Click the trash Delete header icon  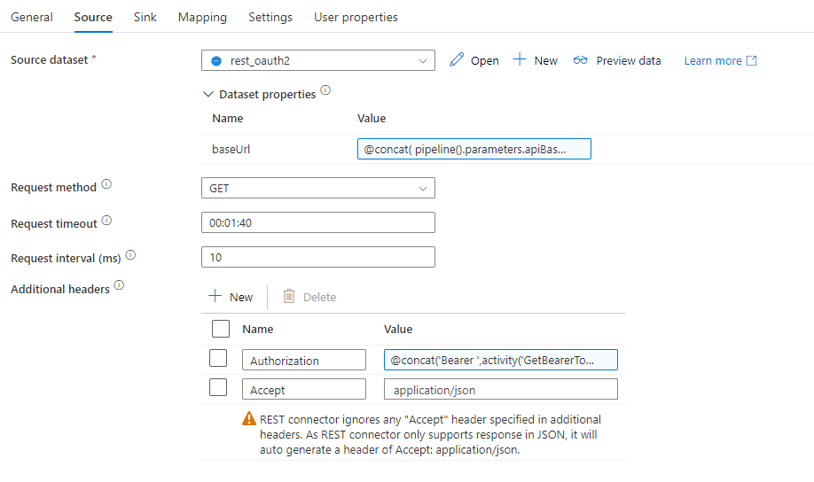click(x=289, y=296)
